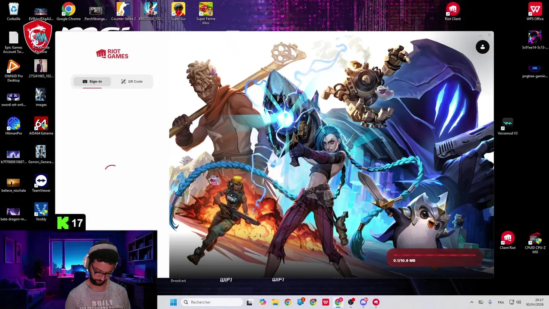Select the PerchStrange video file icon

(x=96, y=12)
